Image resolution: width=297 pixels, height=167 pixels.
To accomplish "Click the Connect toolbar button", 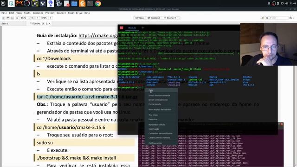I will [x=170, y=18].
